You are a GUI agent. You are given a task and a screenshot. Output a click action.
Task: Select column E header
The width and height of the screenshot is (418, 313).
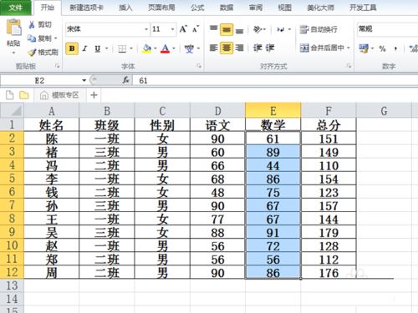(273, 110)
